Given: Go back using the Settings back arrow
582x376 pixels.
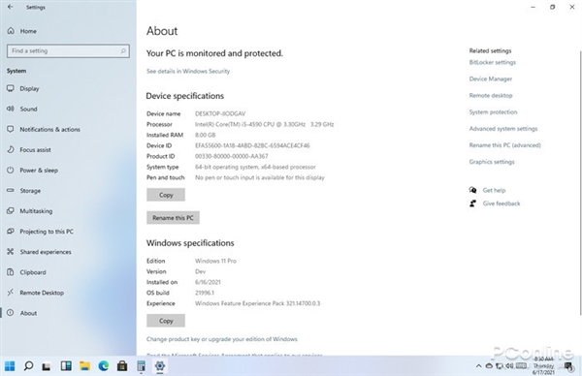Looking at the screenshot, I should pos(11,7).
